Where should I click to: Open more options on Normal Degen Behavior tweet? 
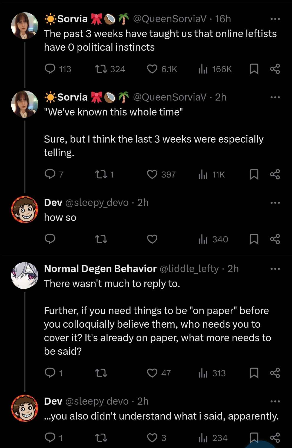click(275, 269)
